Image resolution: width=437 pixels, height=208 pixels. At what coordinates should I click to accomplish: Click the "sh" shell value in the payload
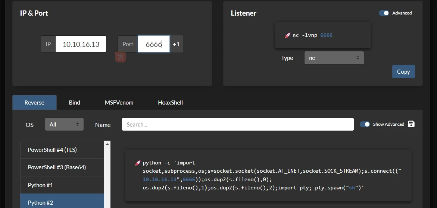point(352,188)
